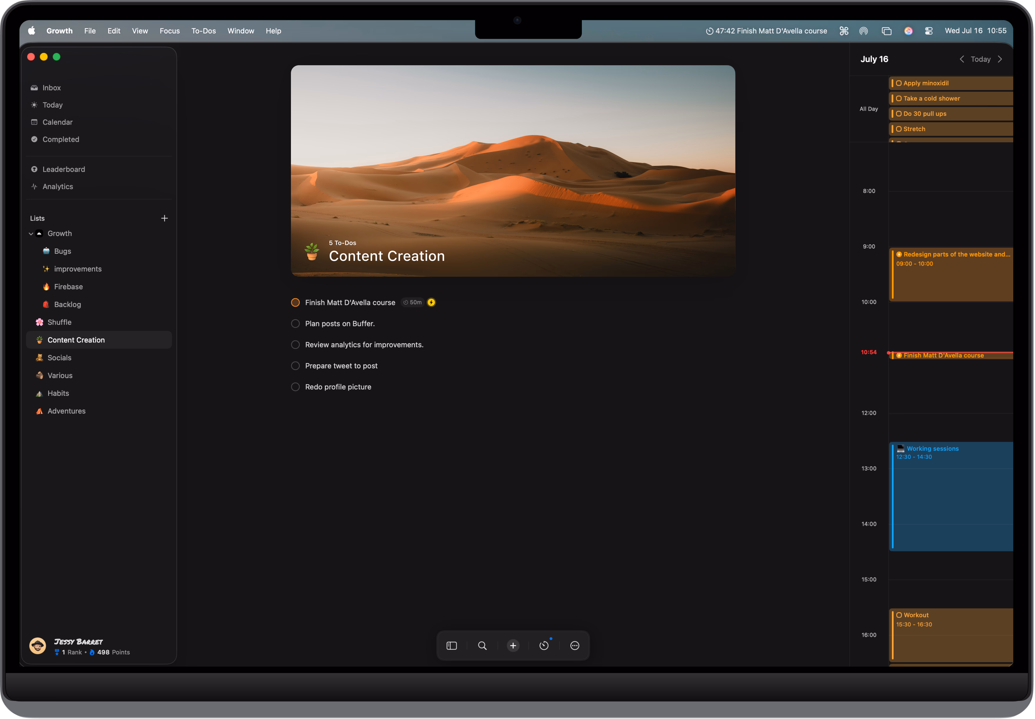Toggle sidebar with bottom toolbar icon
Screen dimensions: 1035x719
pos(451,646)
